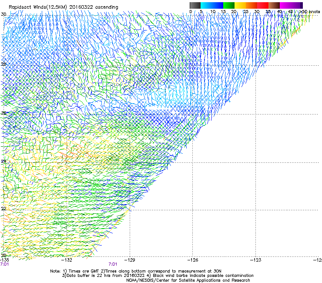Viewport: 322px width, 283px height.
Task: Click the purple '7:01' time left of -129
Action: [113, 264]
